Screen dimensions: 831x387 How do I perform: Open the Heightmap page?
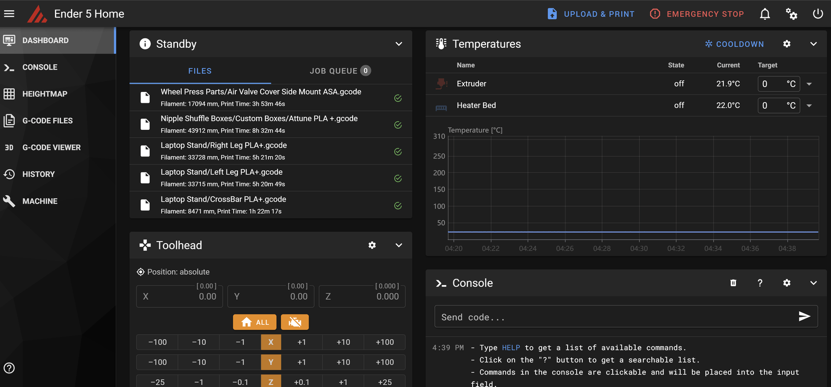tap(58, 94)
